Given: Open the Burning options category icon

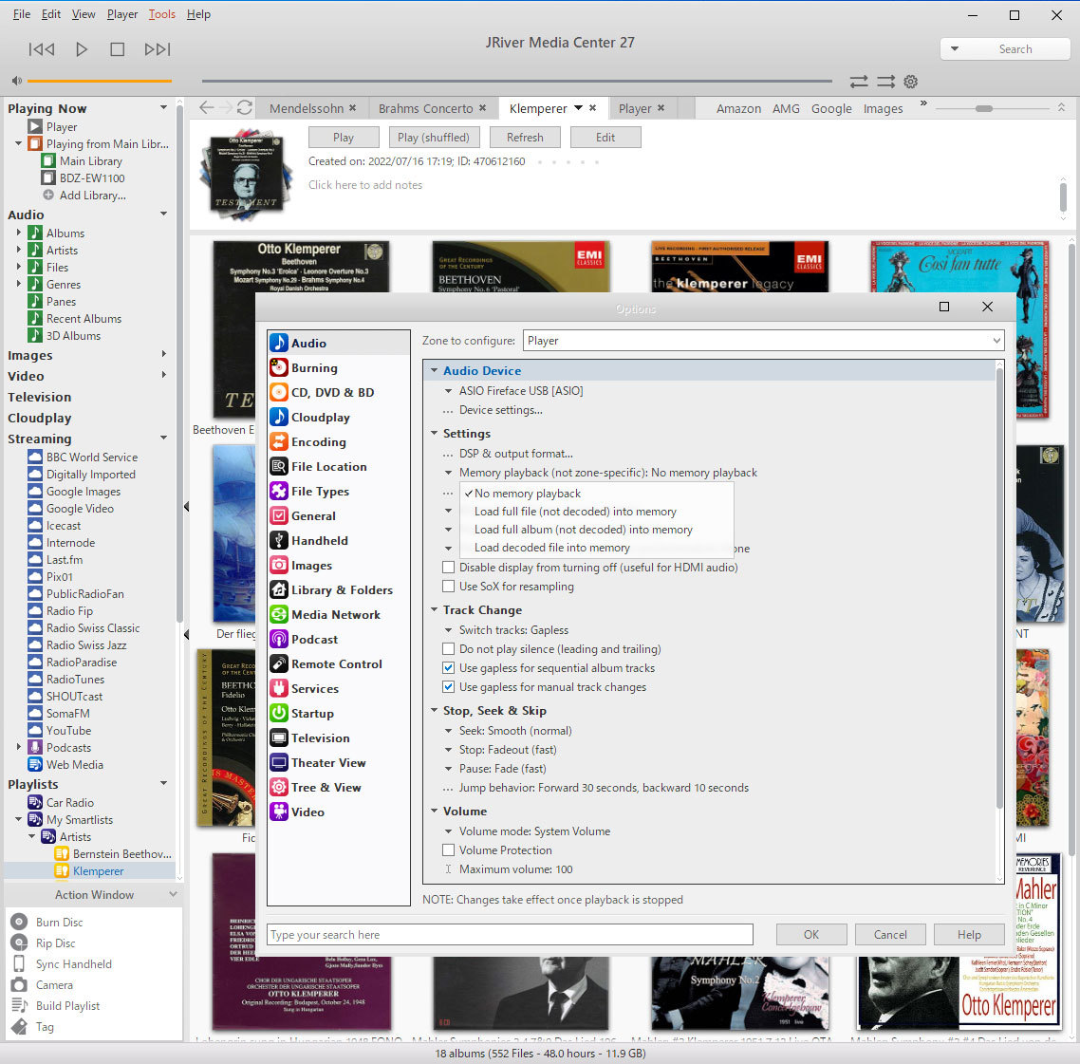Looking at the screenshot, I should (279, 368).
